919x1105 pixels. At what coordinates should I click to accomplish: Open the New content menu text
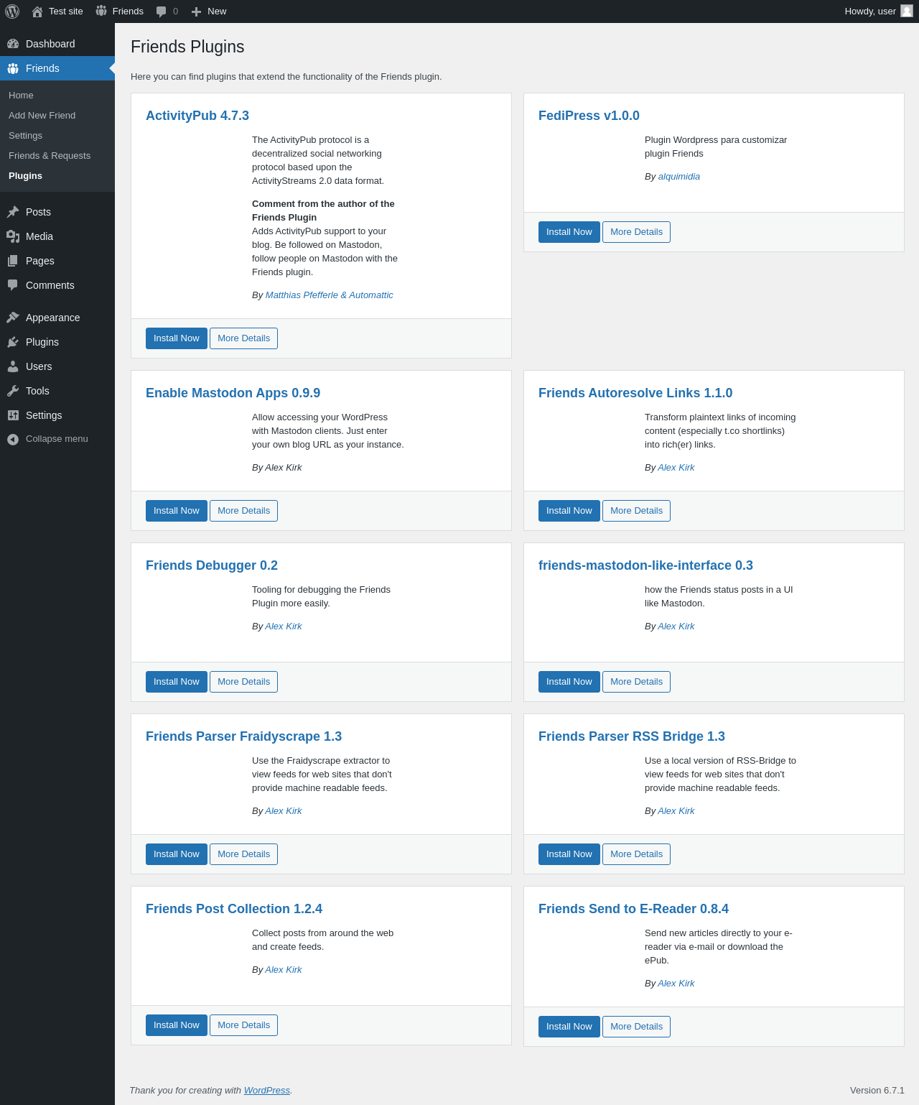coord(217,11)
